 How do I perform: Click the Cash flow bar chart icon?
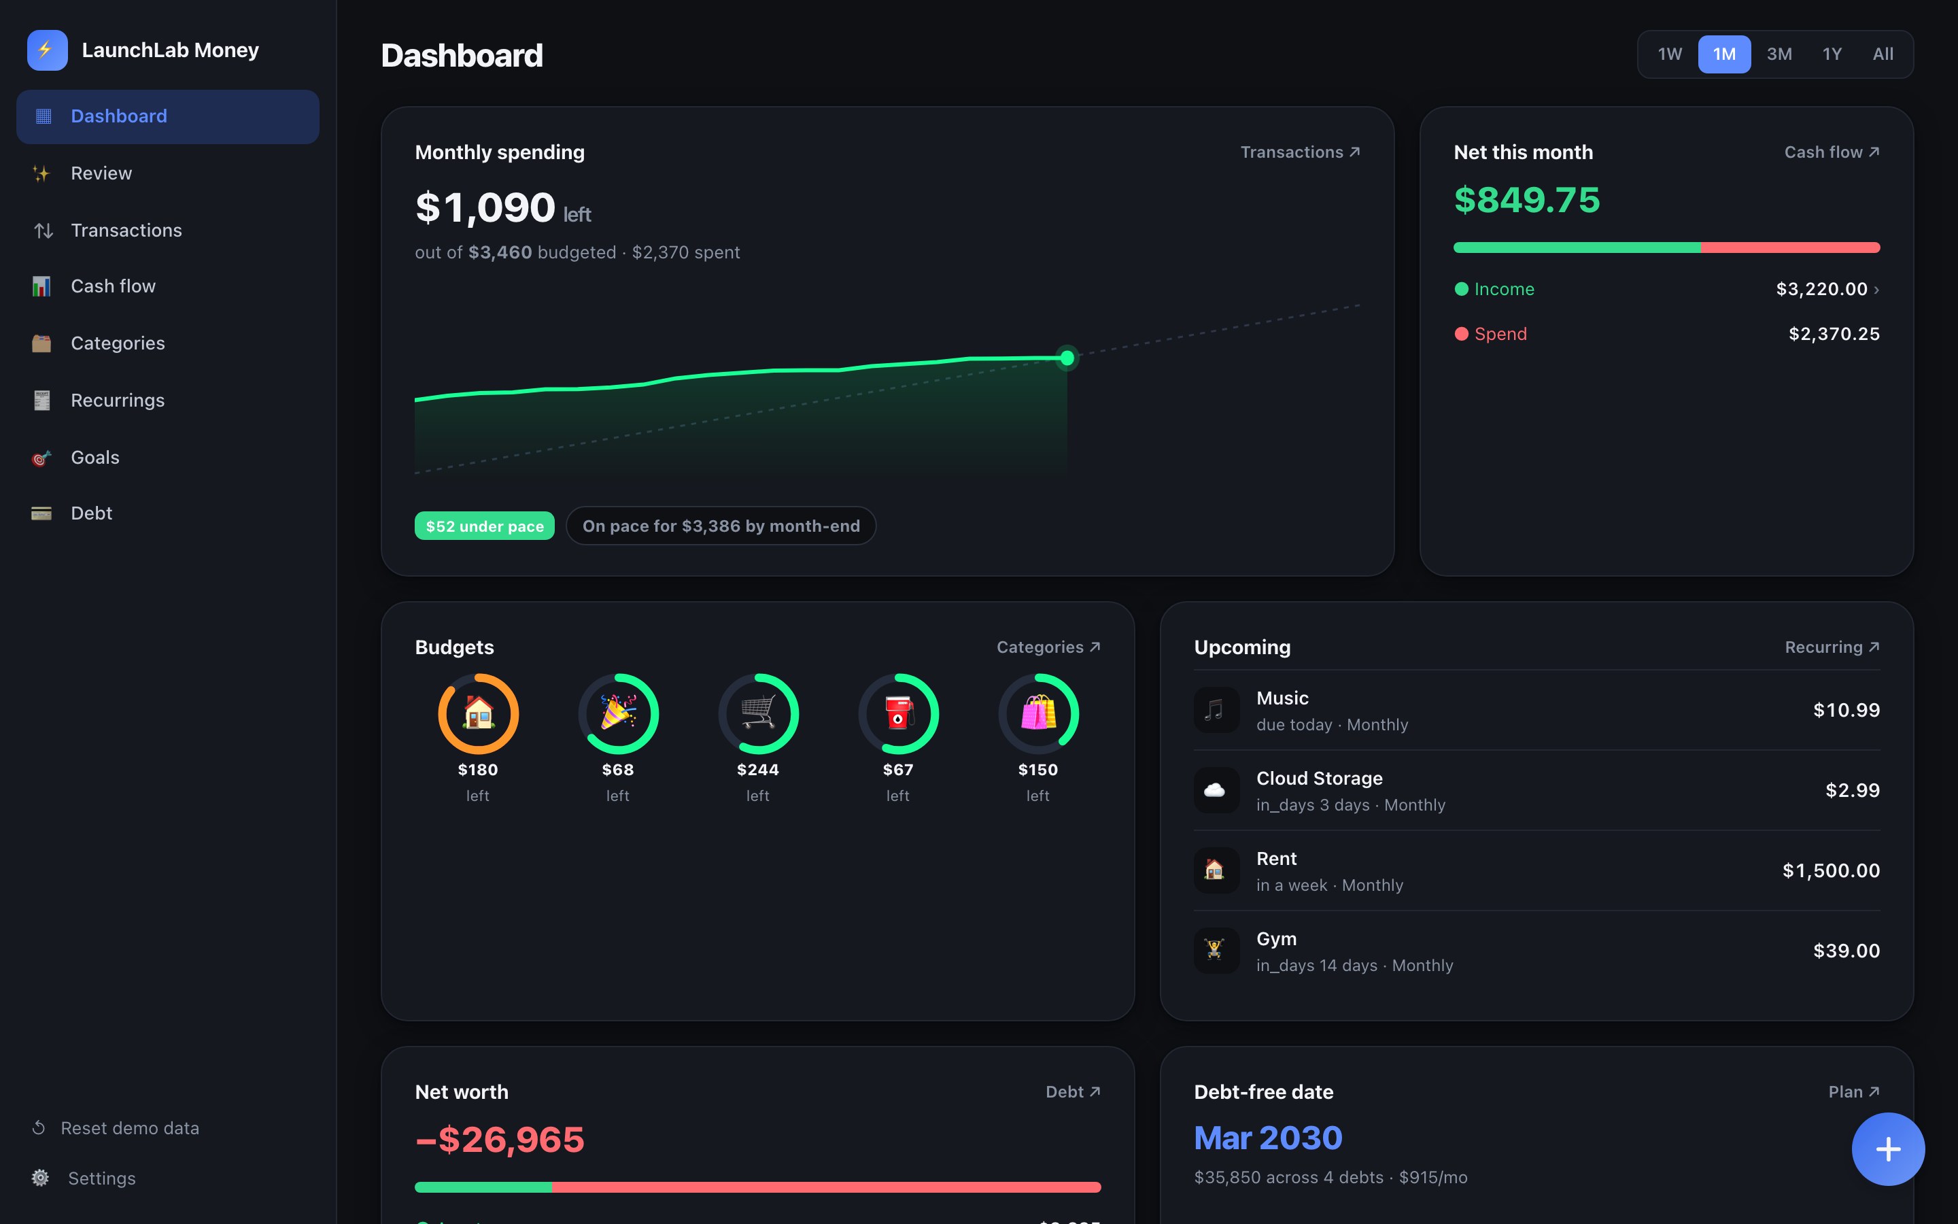pos(41,286)
